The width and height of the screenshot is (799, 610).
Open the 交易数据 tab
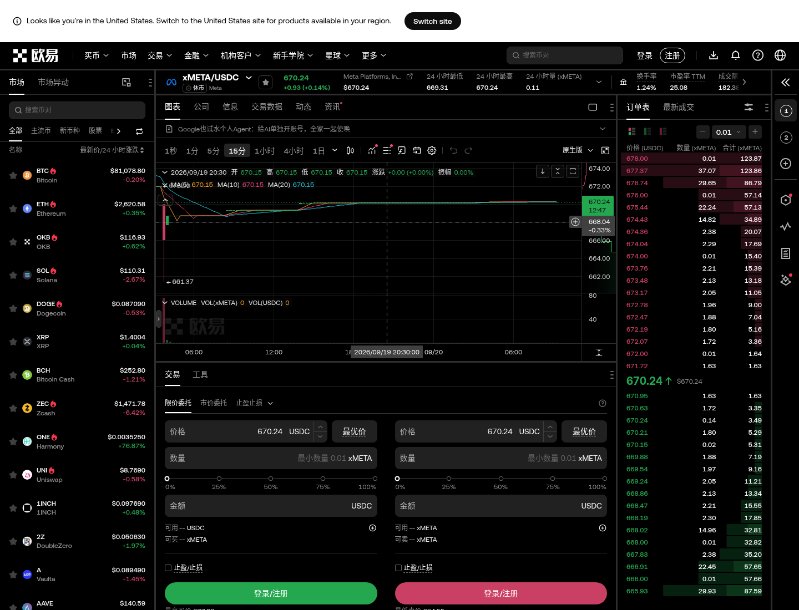pos(266,106)
